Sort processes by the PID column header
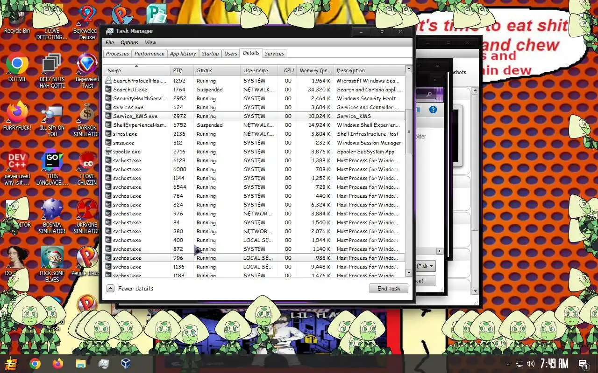The image size is (598, 373). click(181, 70)
